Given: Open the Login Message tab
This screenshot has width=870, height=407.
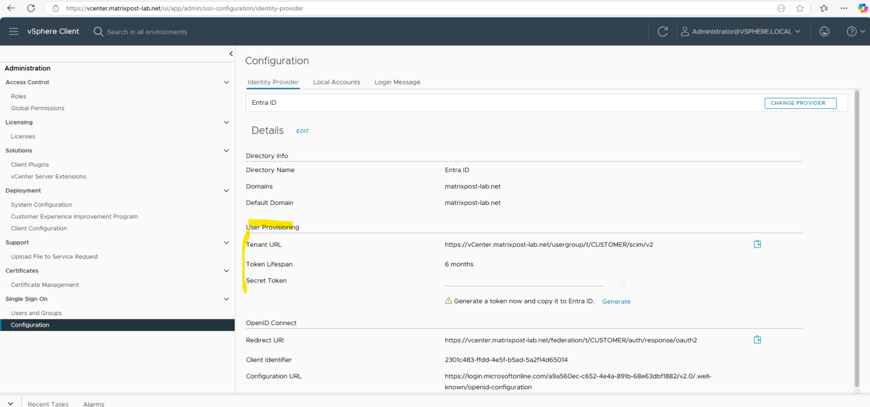Looking at the screenshot, I should point(397,82).
